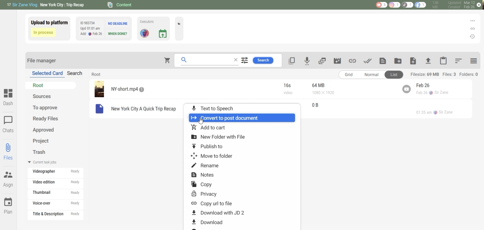Open the clipboard paste icon in toolbar
The width and height of the screenshot is (484, 230).
click(444, 61)
